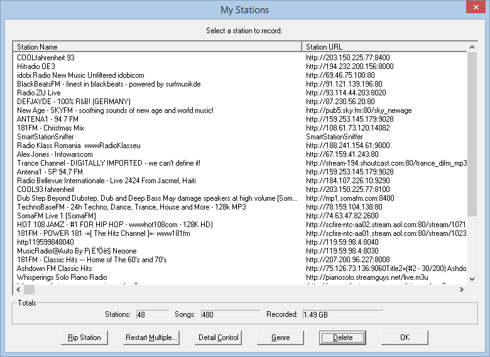Click the horizontal scrollbar left arrow
Viewport: 490px width, 357px height.
[x=18, y=290]
